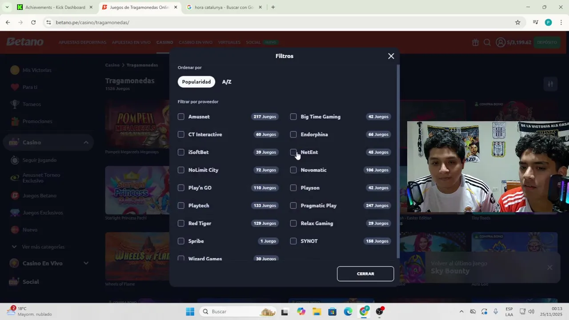This screenshot has width=569, height=320.
Task: Click the DEPÓSITO button
Action: tap(547, 42)
